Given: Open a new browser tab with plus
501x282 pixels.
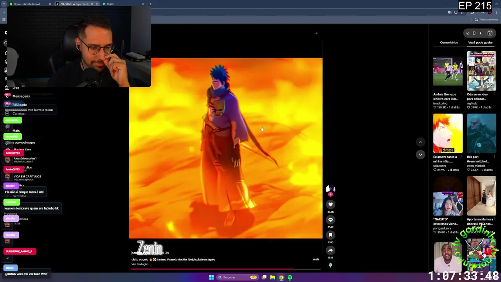Looking at the screenshot, I should tap(150, 4).
